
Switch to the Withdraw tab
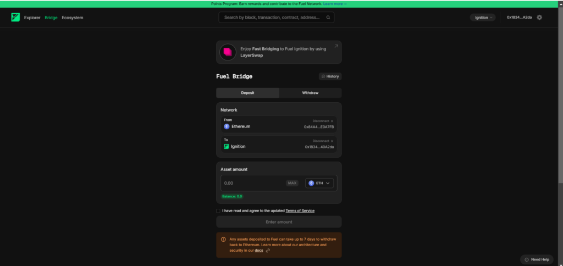tap(310, 93)
